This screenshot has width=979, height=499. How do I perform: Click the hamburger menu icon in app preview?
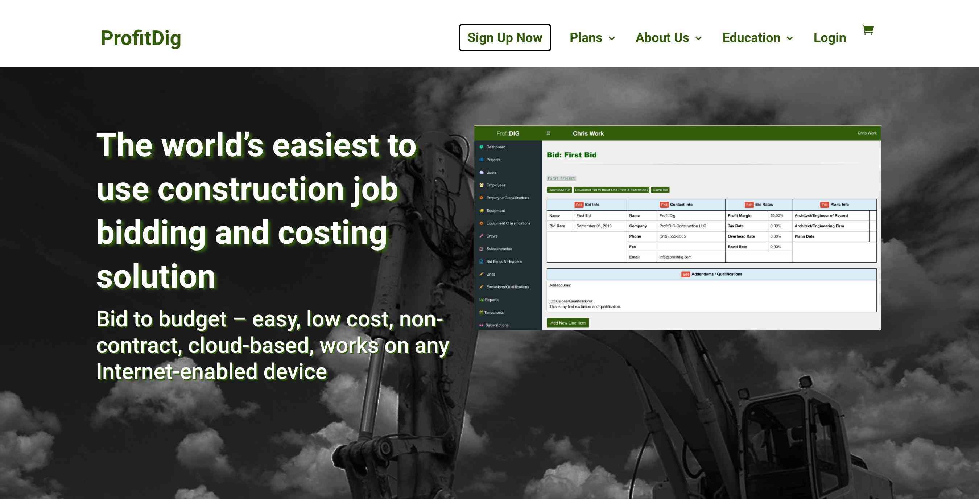click(x=548, y=133)
